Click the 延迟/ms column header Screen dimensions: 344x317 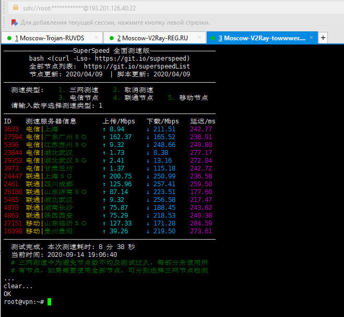click(x=203, y=121)
